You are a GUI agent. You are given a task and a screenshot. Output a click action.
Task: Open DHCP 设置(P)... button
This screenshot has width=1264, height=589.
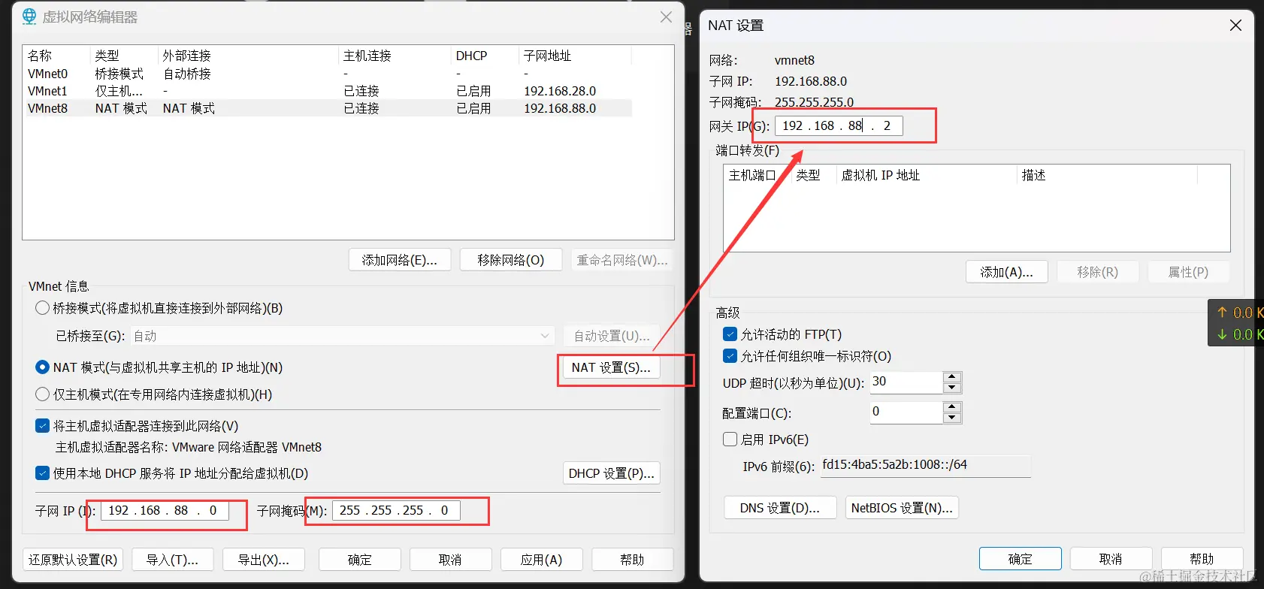612,473
